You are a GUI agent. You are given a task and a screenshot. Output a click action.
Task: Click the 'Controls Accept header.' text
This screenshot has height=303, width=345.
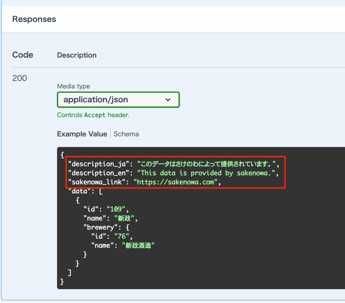93,115
